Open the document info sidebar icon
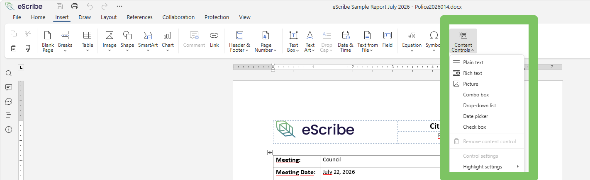 point(8,130)
